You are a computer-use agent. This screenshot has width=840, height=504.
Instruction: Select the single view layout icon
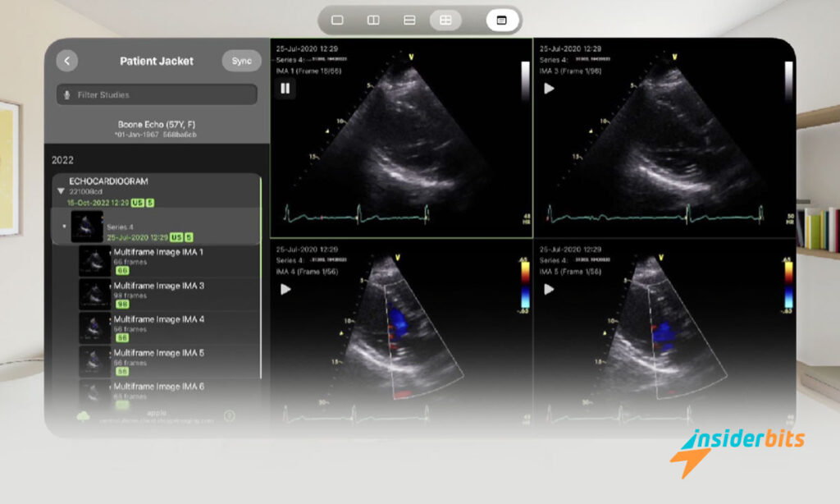(x=337, y=19)
